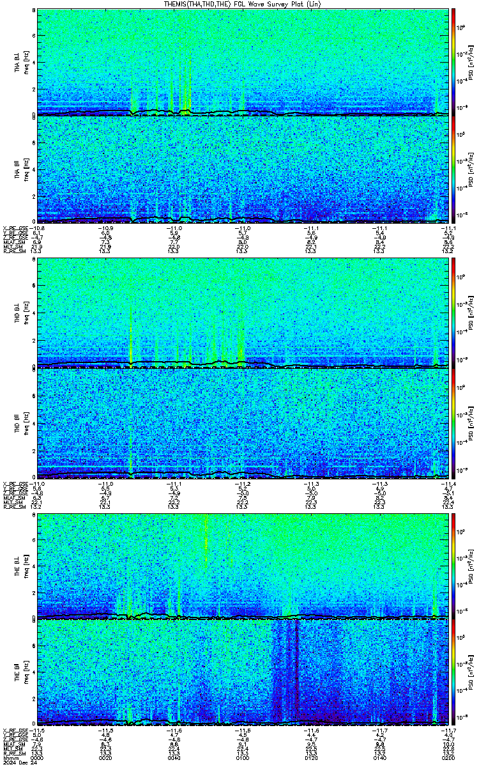
Task: Click the THD B-perpendicular spectrogram panel
Action: [243, 313]
